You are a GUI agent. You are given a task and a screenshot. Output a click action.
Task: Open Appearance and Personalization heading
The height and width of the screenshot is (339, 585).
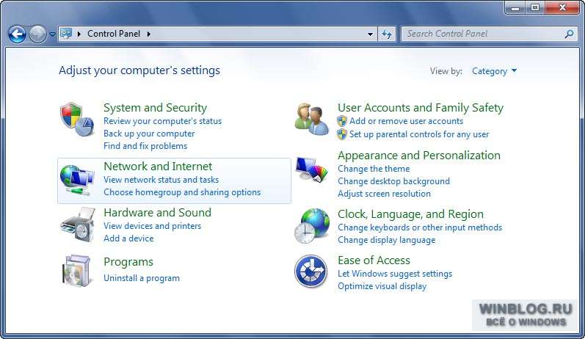(419, 155)
